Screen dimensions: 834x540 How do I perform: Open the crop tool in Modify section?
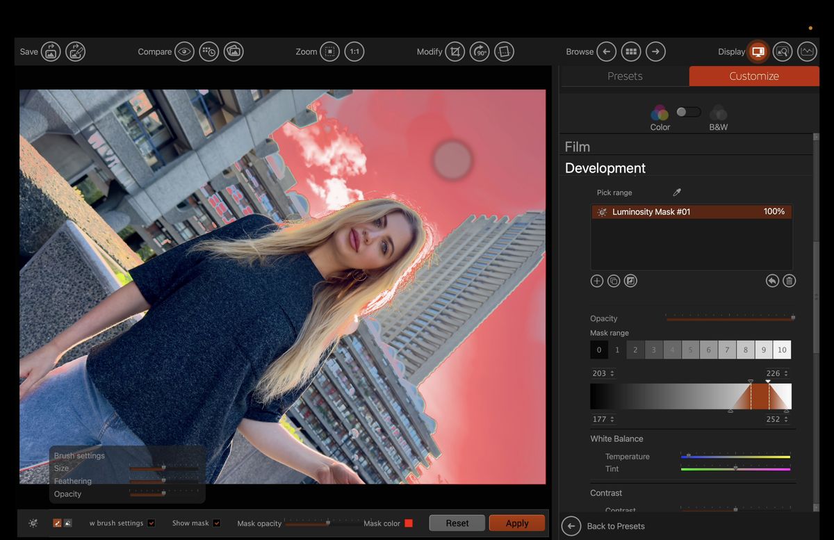coord(455,51)
